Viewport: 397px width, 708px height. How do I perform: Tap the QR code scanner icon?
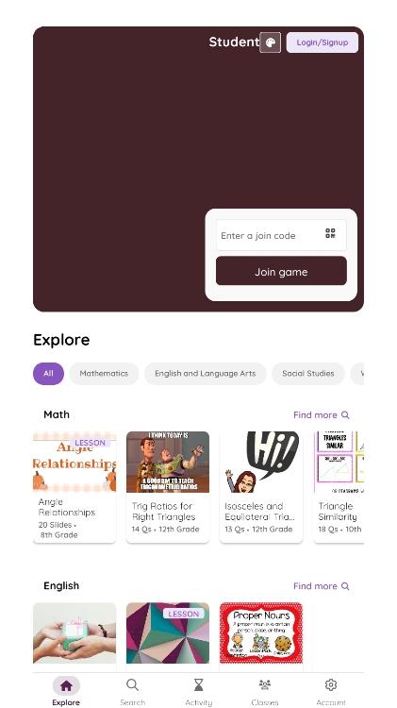coord(330,233)
